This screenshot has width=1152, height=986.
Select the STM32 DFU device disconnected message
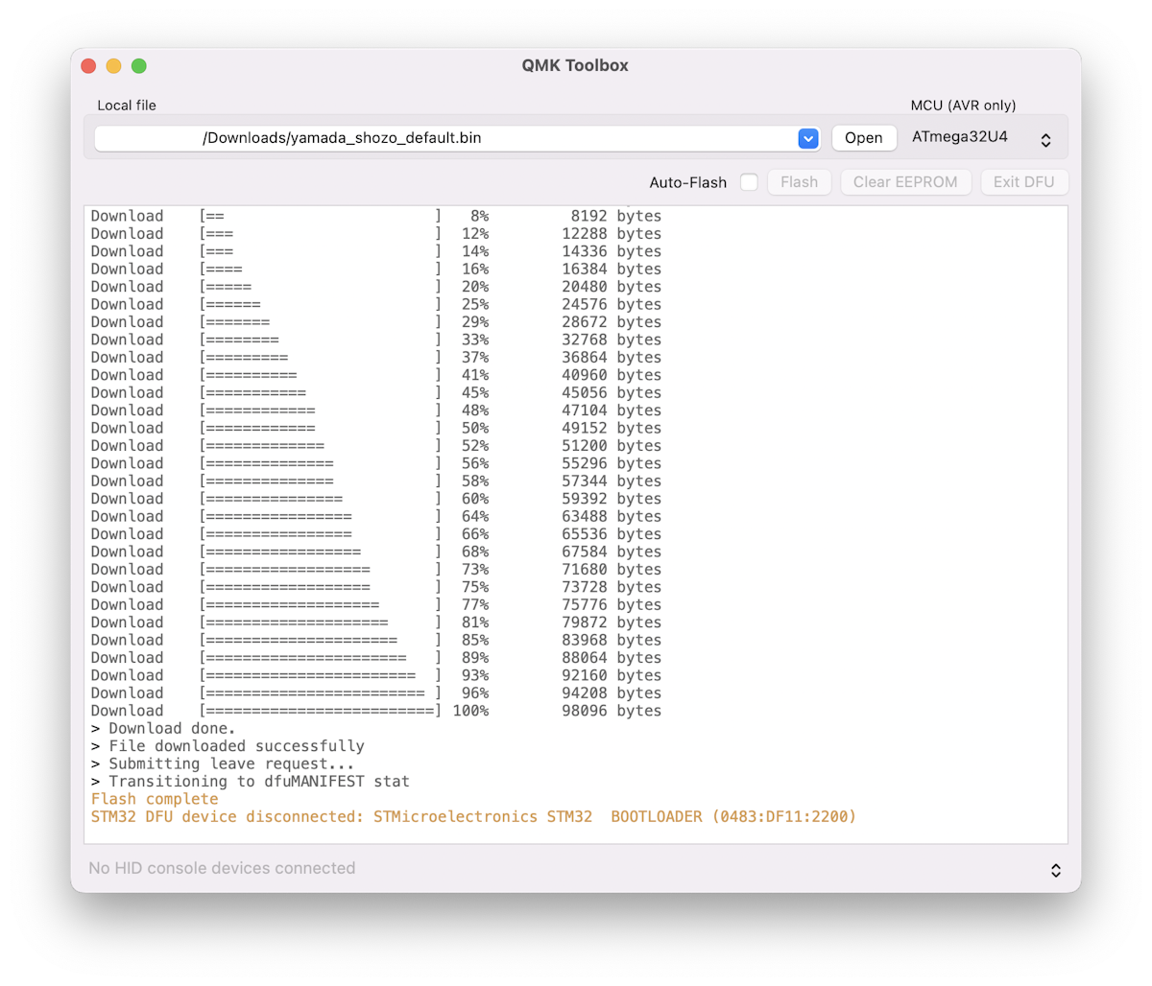coord(473,817)
